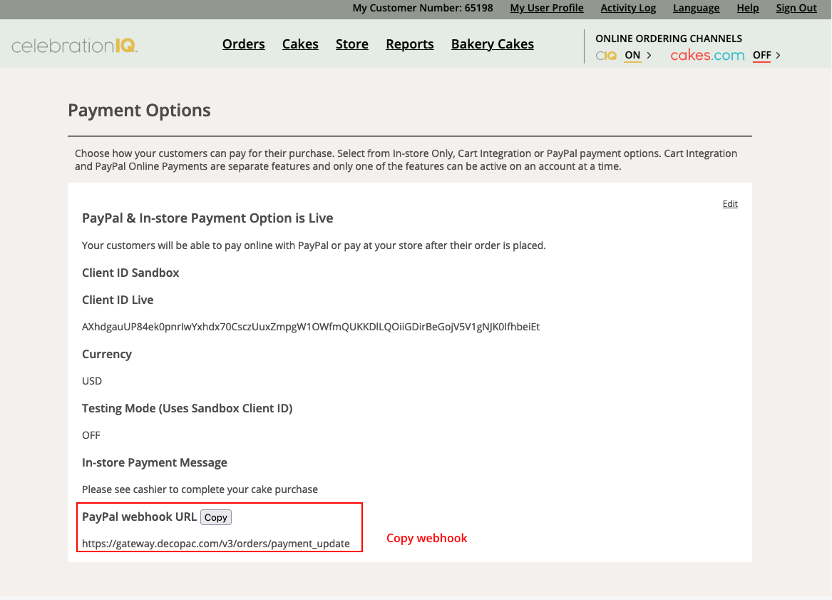The height and width of the screenshot is (600, 832).
Task: Open My User Profile link
Action: tap(547, 9)
